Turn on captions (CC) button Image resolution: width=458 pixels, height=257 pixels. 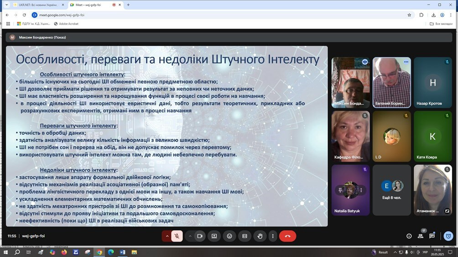[x=245, y=236]
